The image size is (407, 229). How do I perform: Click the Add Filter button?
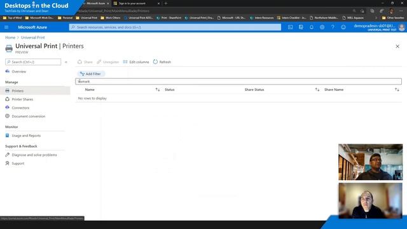pyautogui.click(x=90, y=74)
